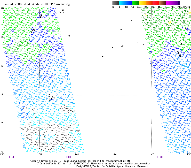Select the brown 35–40 knots legend segment
Image resolution: width=191 pixels, height=168 pixels.
click(163, 3)
